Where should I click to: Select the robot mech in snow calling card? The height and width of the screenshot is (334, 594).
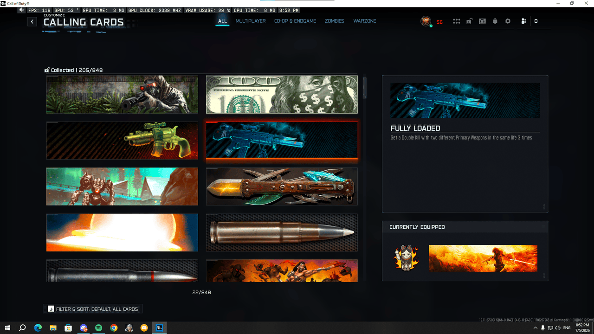(x=122, y=186)
